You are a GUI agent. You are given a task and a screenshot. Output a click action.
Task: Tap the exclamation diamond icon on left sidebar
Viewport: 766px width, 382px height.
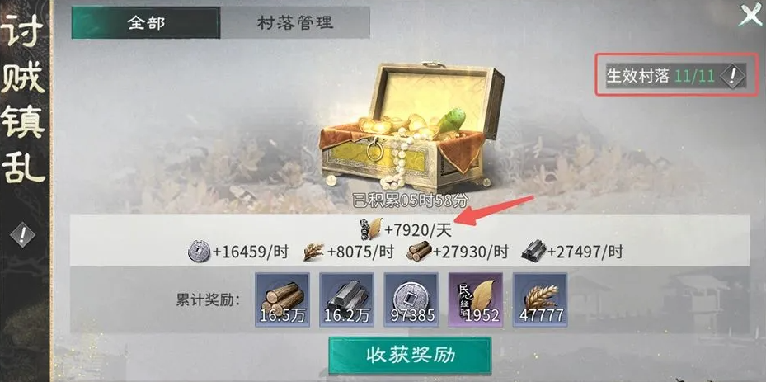coord(22,235)
